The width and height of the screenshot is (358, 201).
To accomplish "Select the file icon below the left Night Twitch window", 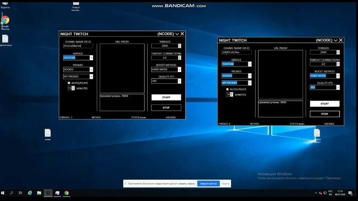I will pos(48,135).
